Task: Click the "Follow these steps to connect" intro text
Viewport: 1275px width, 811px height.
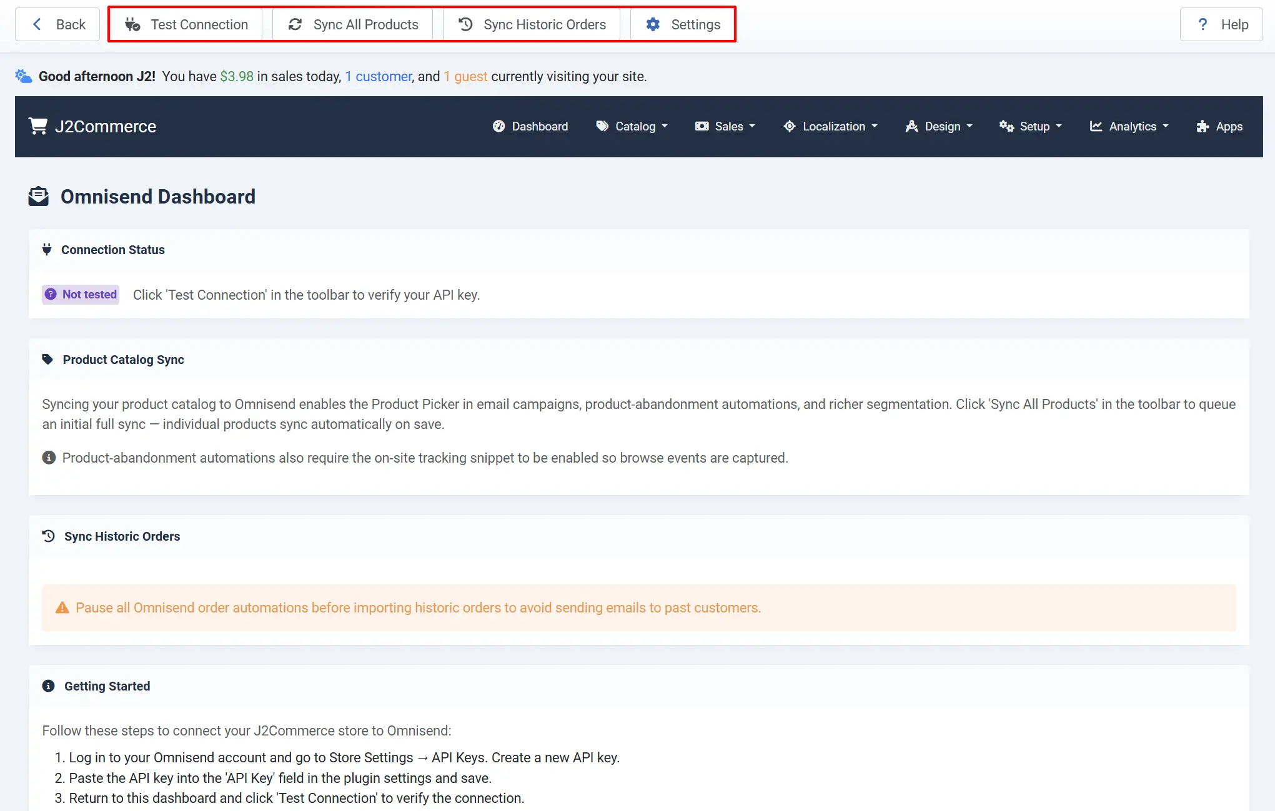Action: [247, 730]
